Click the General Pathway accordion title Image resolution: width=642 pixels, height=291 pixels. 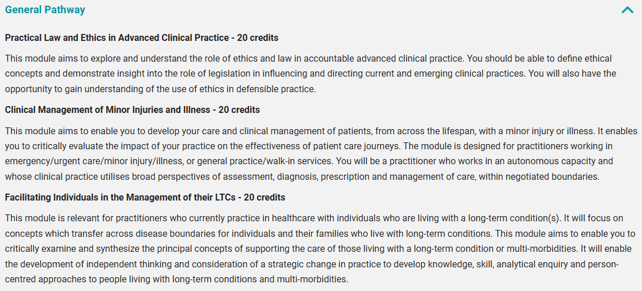point(45,10)
